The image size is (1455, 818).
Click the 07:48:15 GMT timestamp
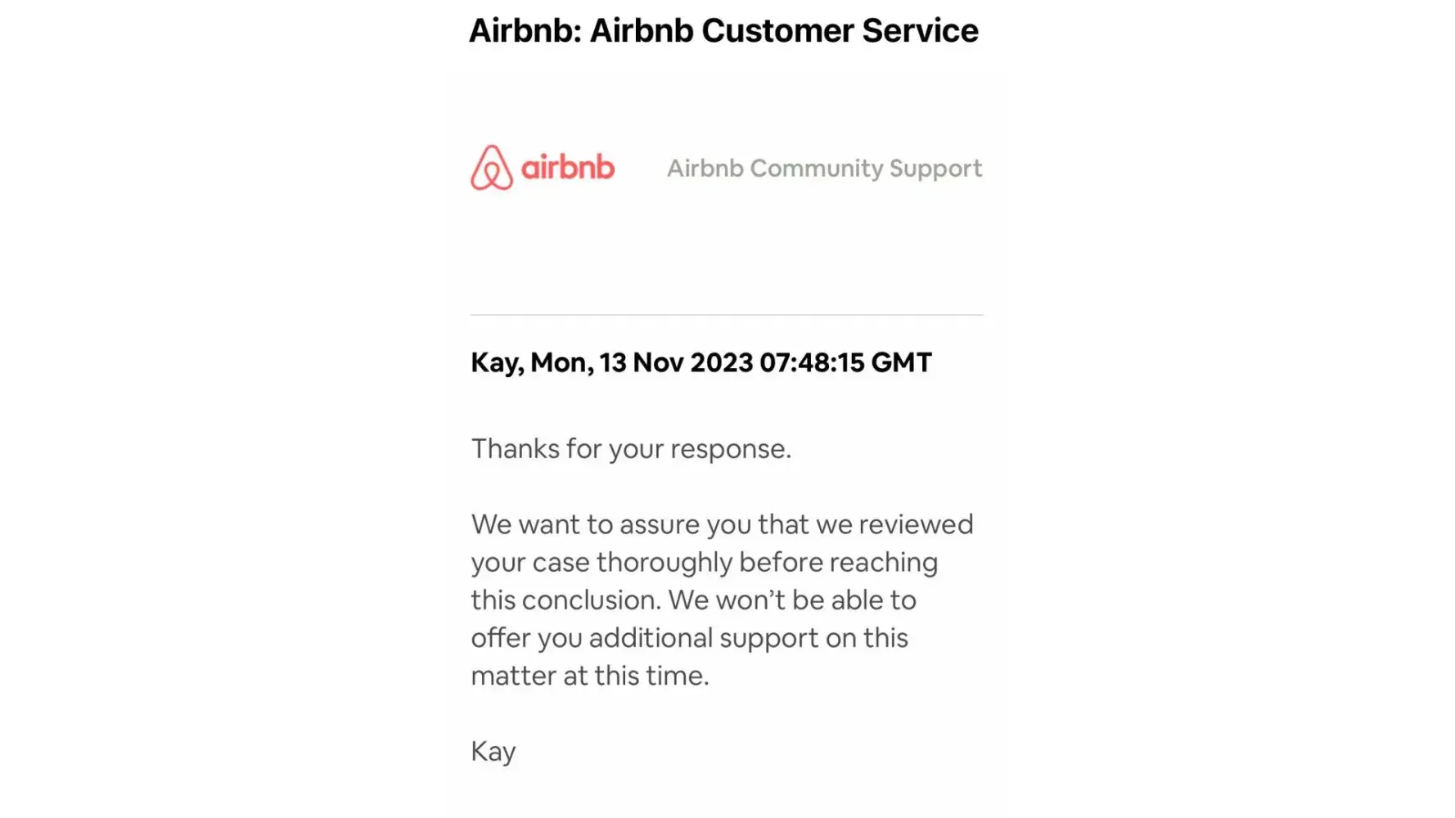(845, 362)
